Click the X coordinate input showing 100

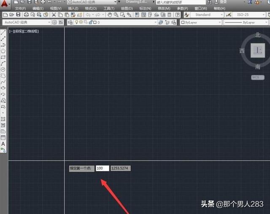(102, 168)
